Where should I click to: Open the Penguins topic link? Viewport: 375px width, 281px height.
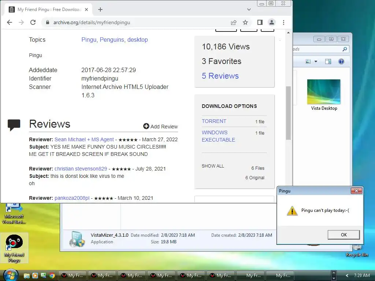point(112,40)
